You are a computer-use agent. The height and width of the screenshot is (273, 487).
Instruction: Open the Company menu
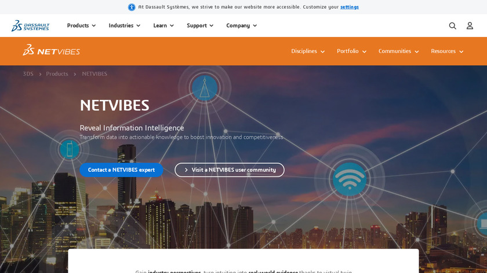242,25
